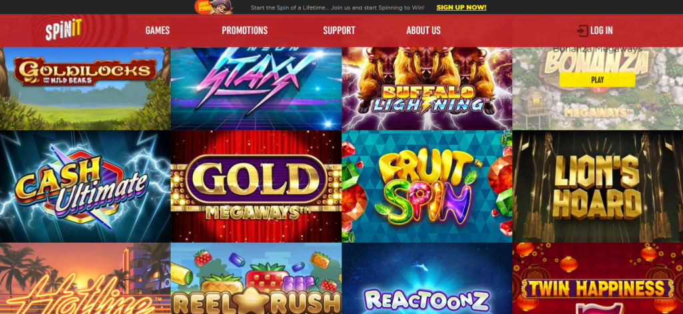Open the Hotline game tile
Viewport: 683px width, 314px height.
85,279
